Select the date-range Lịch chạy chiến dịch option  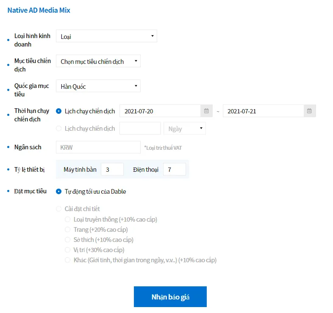[x=58, y=111]
